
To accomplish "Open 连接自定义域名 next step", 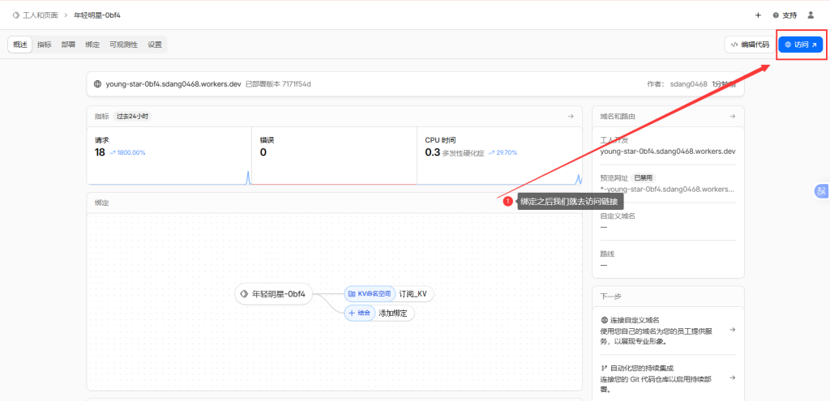I will pyautogui.click(x=668, y=330).
